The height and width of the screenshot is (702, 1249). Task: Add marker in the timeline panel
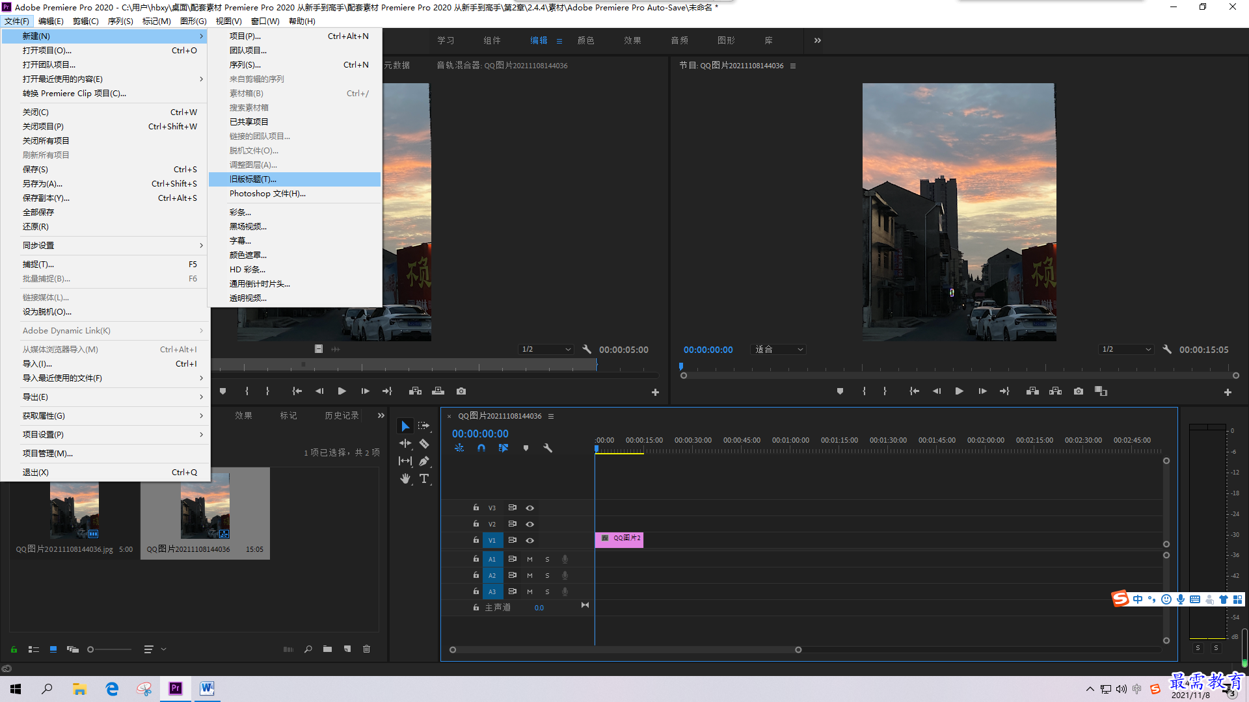point(526,448)
